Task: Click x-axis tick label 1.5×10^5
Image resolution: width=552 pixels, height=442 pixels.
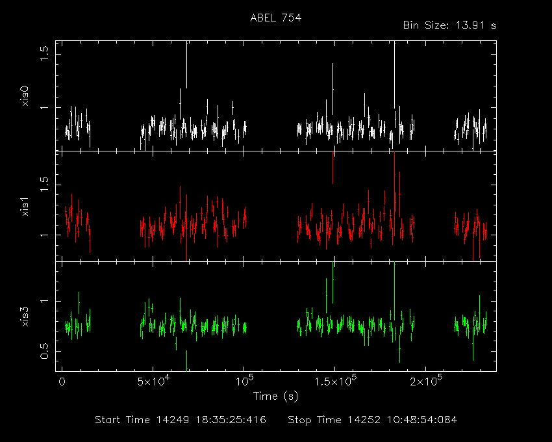Action: pyautogui.click(x=335, y=381)
